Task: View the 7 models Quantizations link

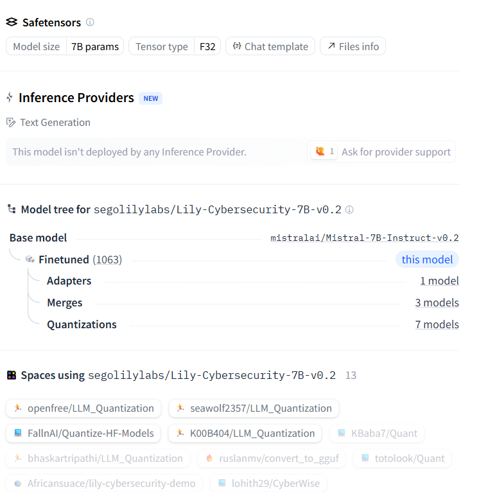Action: (437, 324)
